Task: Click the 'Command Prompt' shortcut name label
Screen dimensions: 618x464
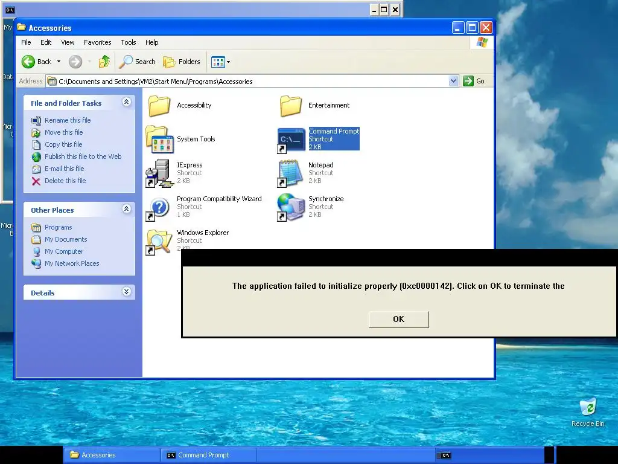Action: pyautogui.click(x=334, y=131)
